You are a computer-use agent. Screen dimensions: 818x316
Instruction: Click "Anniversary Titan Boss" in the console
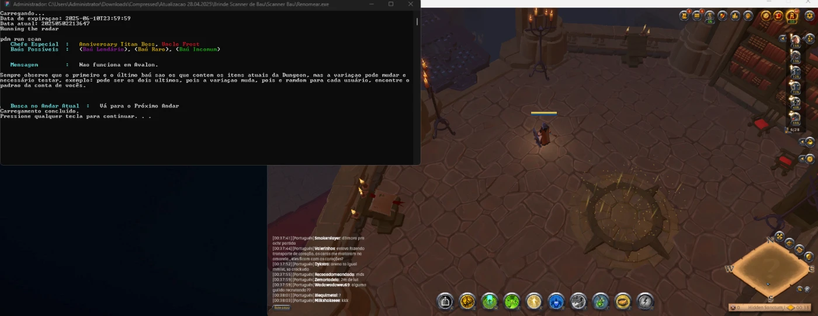point(117,44)
